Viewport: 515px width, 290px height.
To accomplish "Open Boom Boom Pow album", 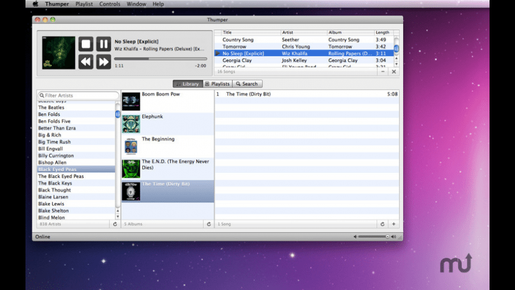I will click(x=168, y=101).
